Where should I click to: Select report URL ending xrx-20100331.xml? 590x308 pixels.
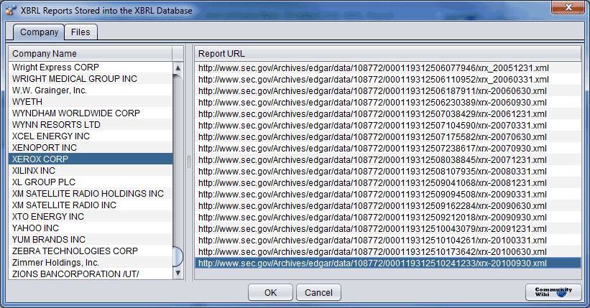coord(388,240)
